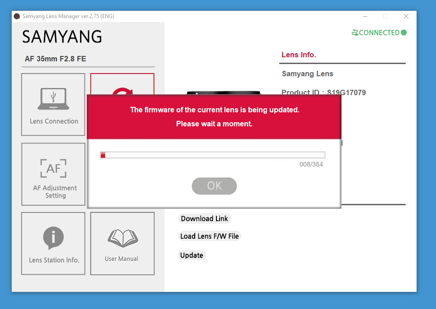The image size is (436, 309).
Task: Click the CONNECTED status indicator
Action: (x=379, y=33)
